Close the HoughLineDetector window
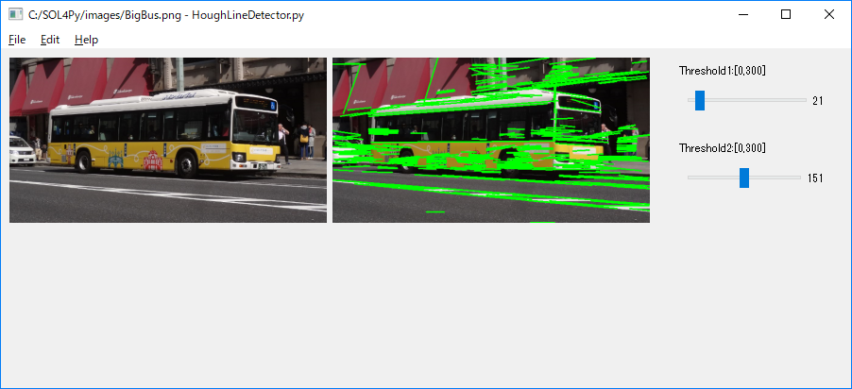Screen dimensions: 852x389 pyautogui.click(x=829, y=15)
